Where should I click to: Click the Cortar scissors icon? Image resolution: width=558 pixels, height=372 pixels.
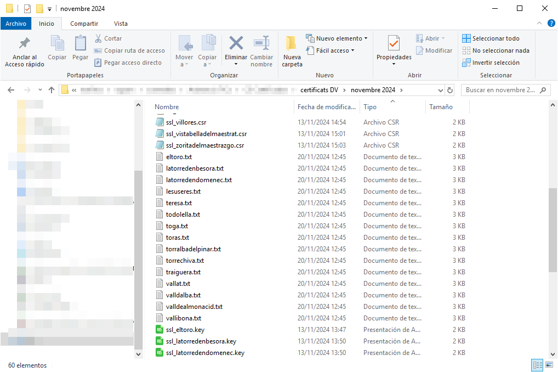click(x=98, y=38)
